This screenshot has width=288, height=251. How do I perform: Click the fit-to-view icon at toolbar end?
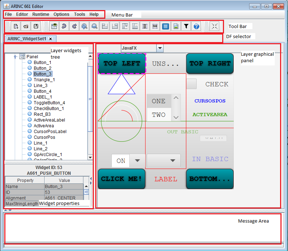215,26
